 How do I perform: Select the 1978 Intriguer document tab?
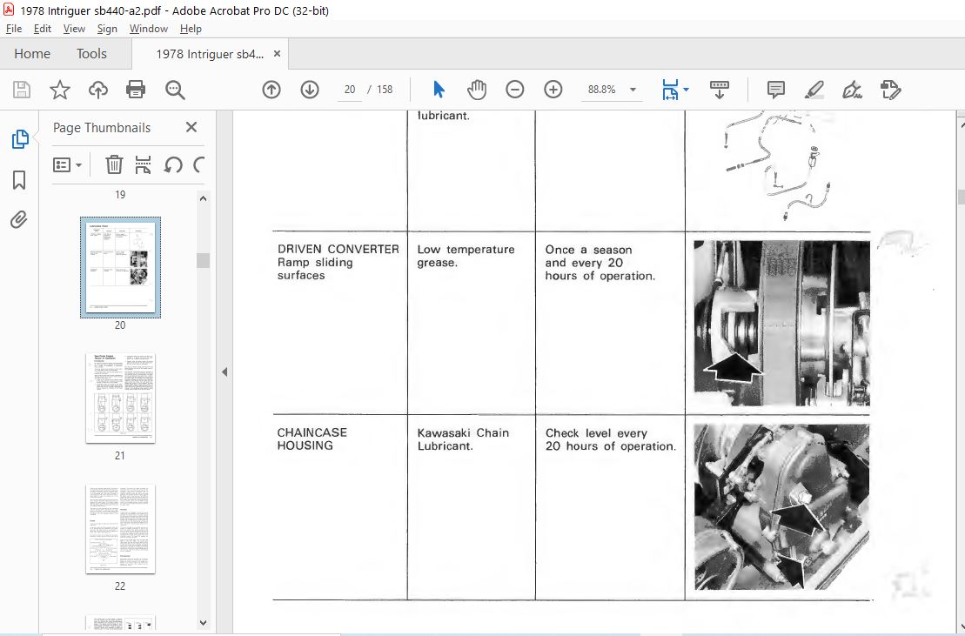(210, 54)
